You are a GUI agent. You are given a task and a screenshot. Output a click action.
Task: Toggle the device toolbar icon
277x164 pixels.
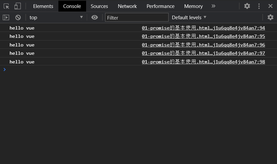17,6
